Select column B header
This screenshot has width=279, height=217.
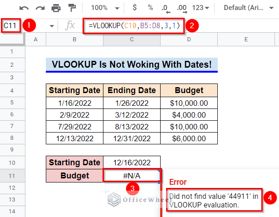click(74, 39)
